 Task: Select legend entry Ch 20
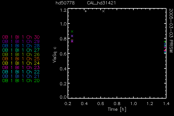point(21,81)
